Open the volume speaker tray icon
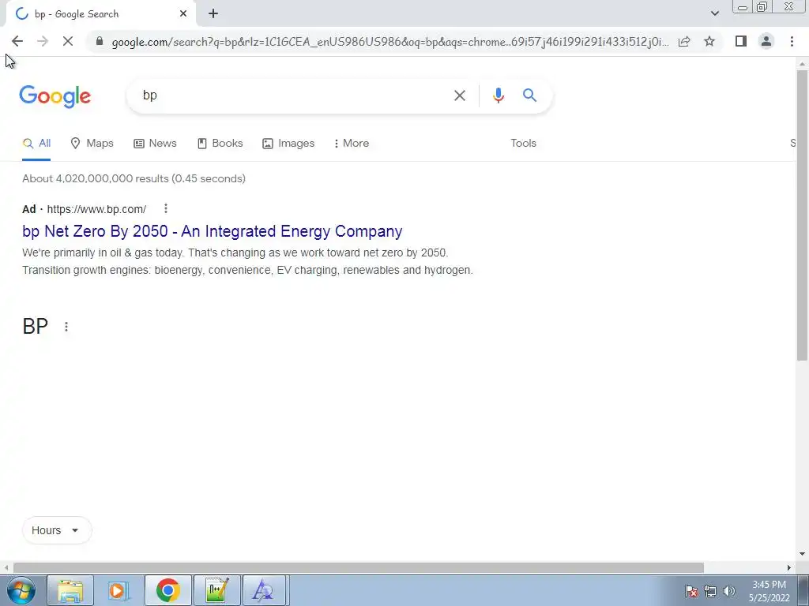The height and width of the screenshot is (606, 809). click(x=728, y=591)
